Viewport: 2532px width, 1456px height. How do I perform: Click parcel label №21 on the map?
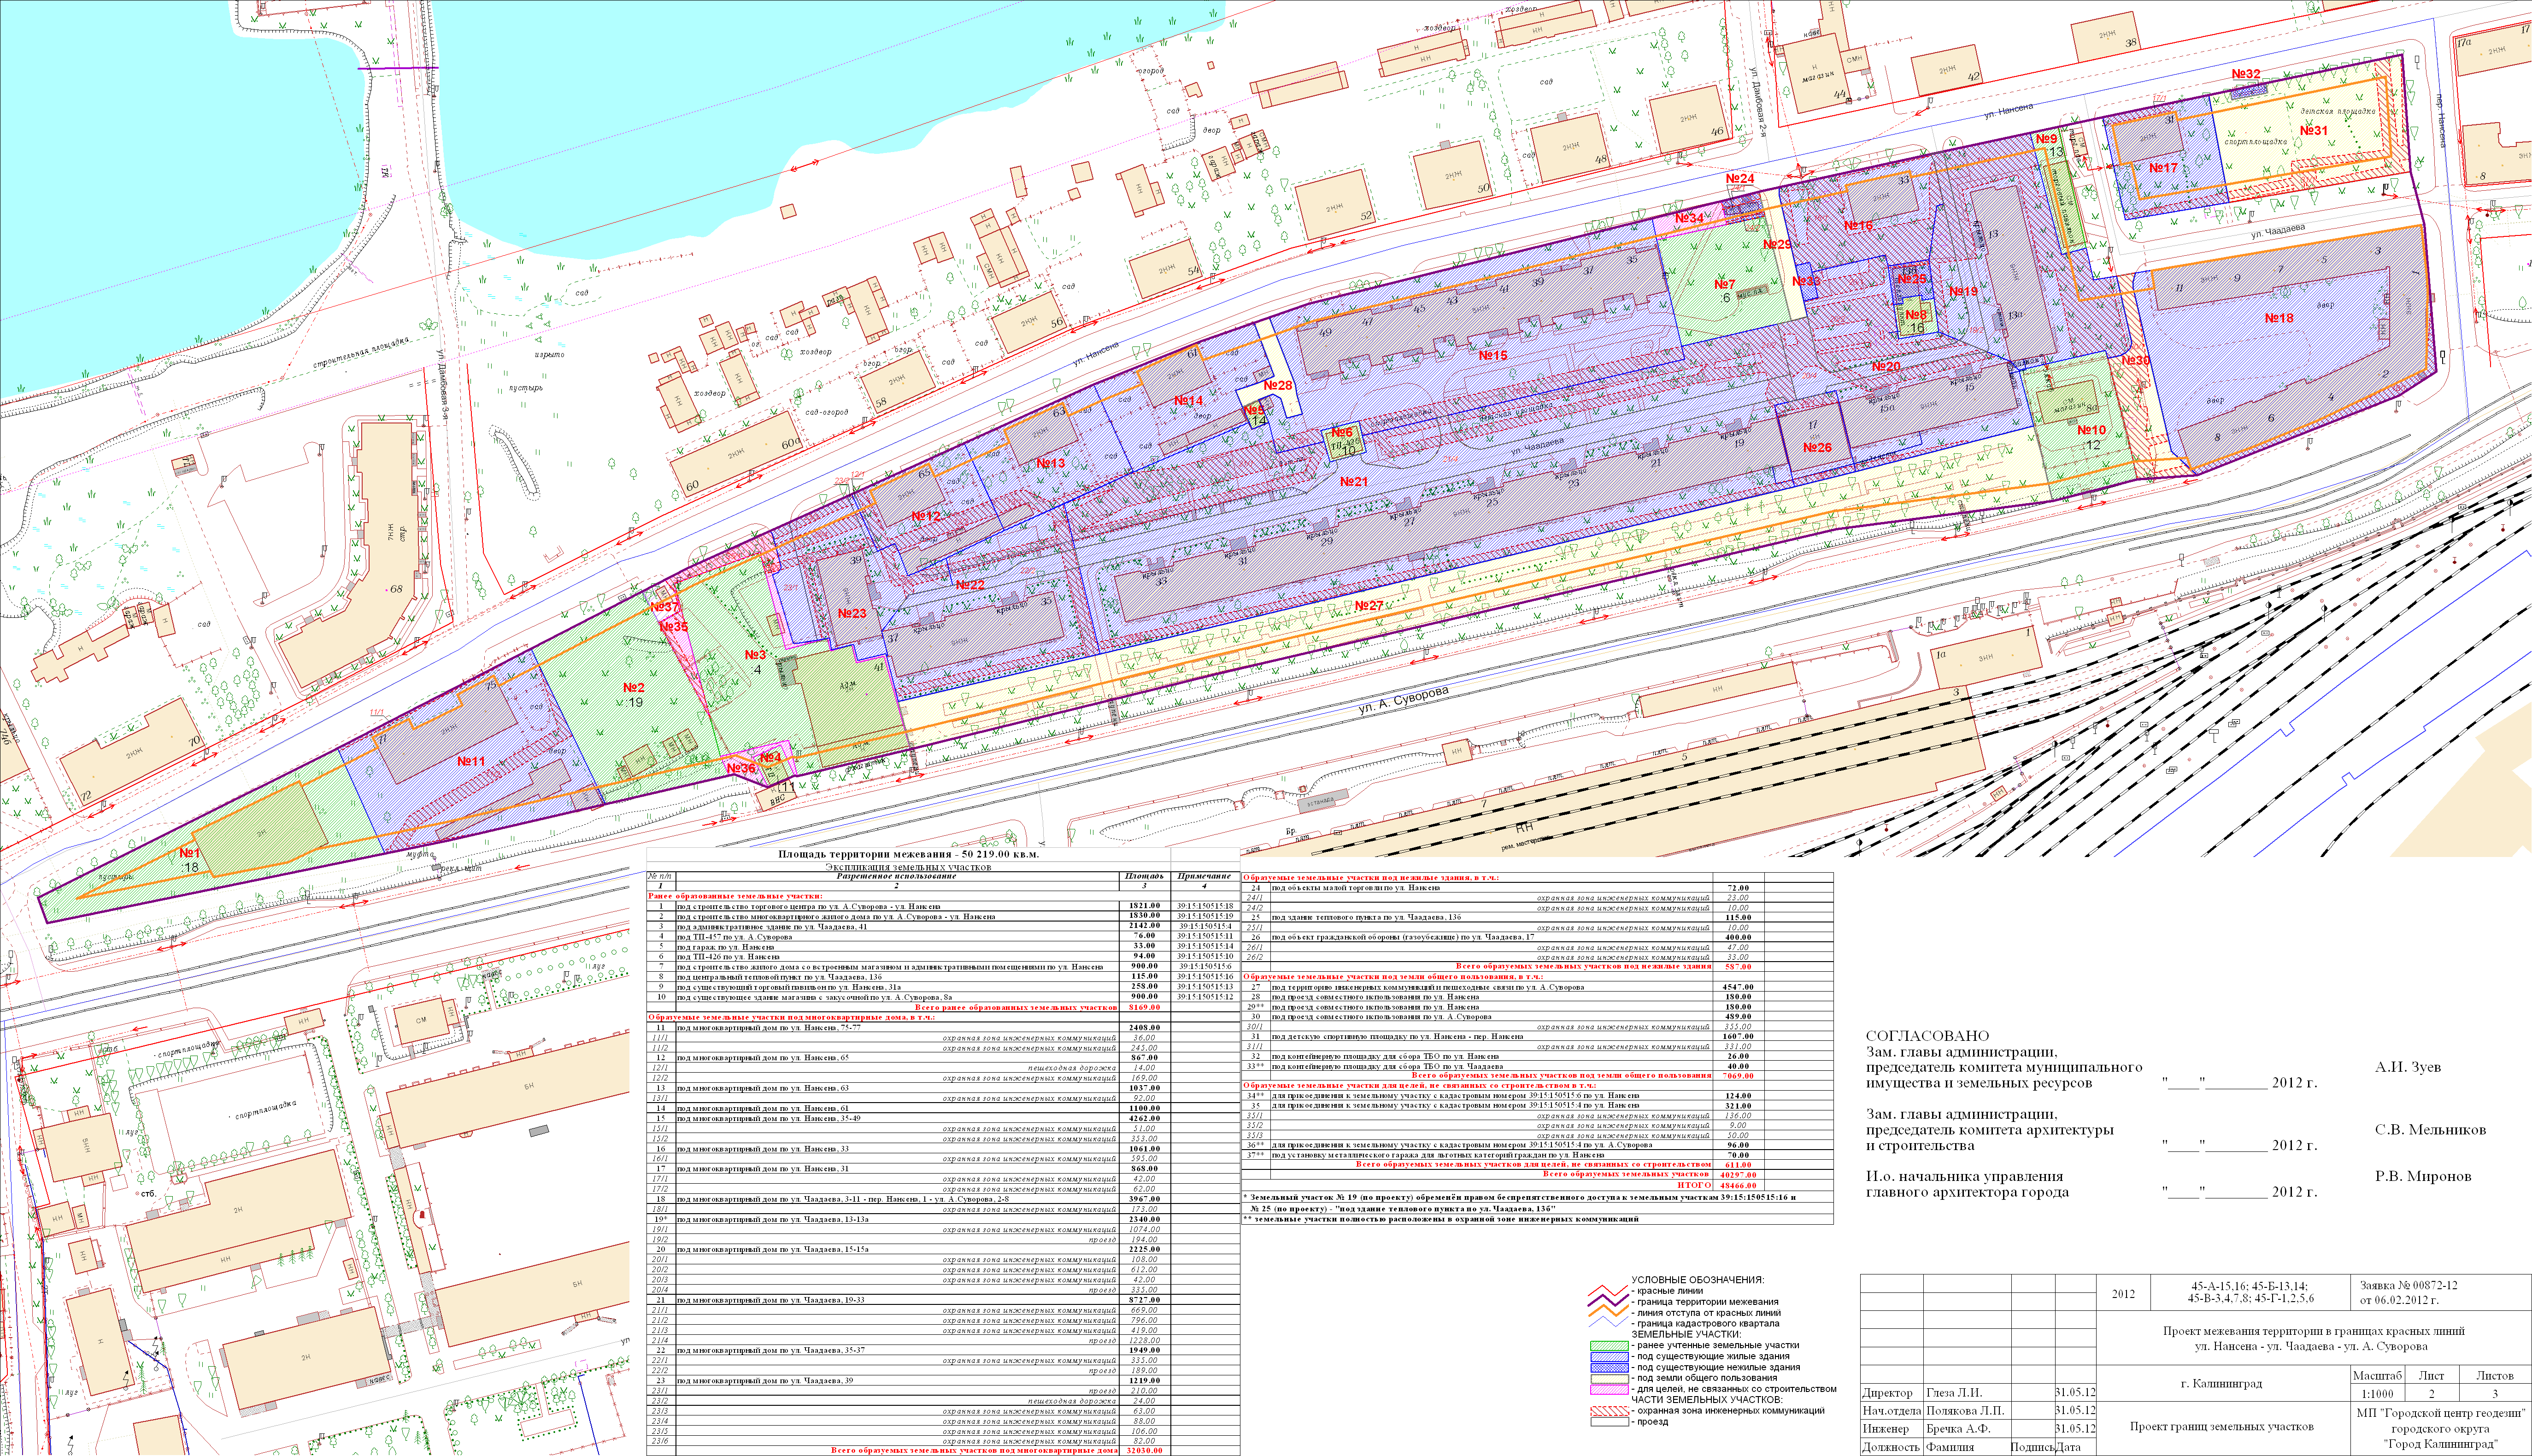(x=1353, y=482)
